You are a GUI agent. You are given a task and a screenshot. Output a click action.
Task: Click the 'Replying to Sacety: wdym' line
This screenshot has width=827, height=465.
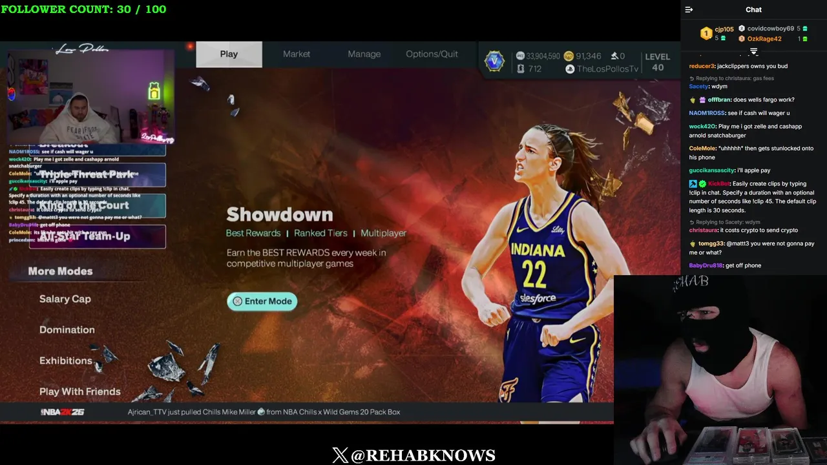[x=724, y=222]
